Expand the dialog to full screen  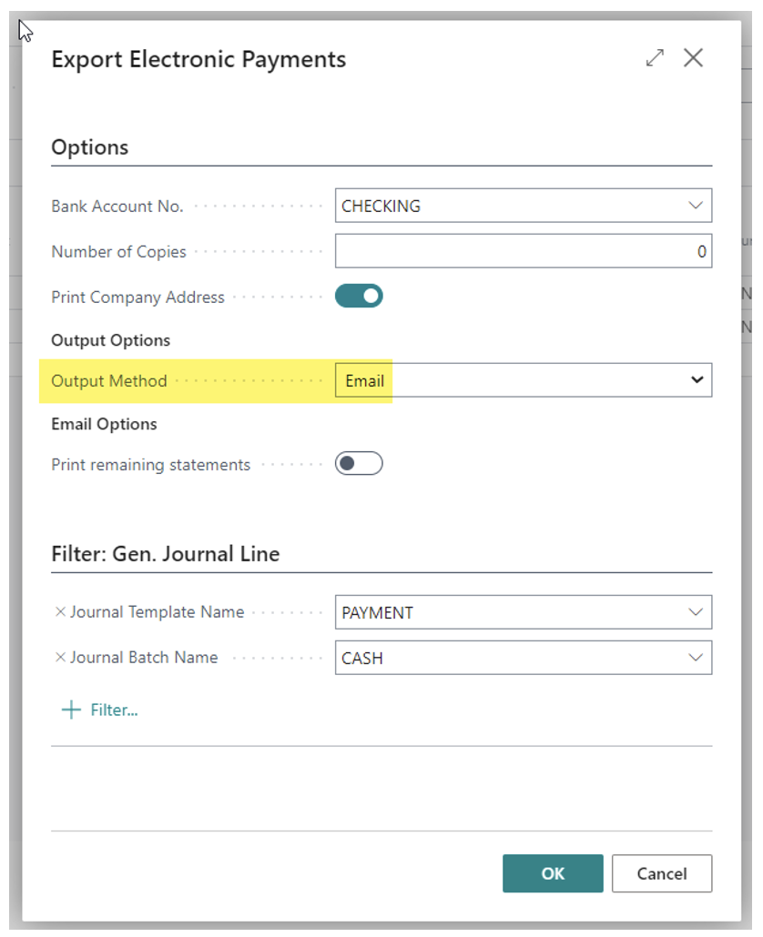[655, 59]
